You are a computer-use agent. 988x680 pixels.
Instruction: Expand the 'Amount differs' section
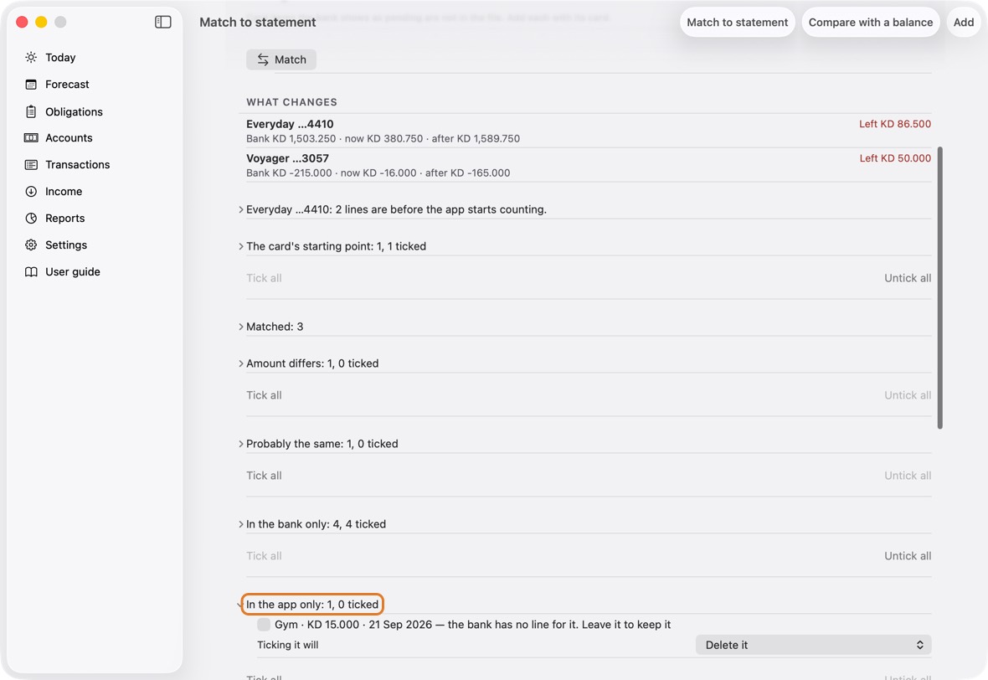(241, 363)
